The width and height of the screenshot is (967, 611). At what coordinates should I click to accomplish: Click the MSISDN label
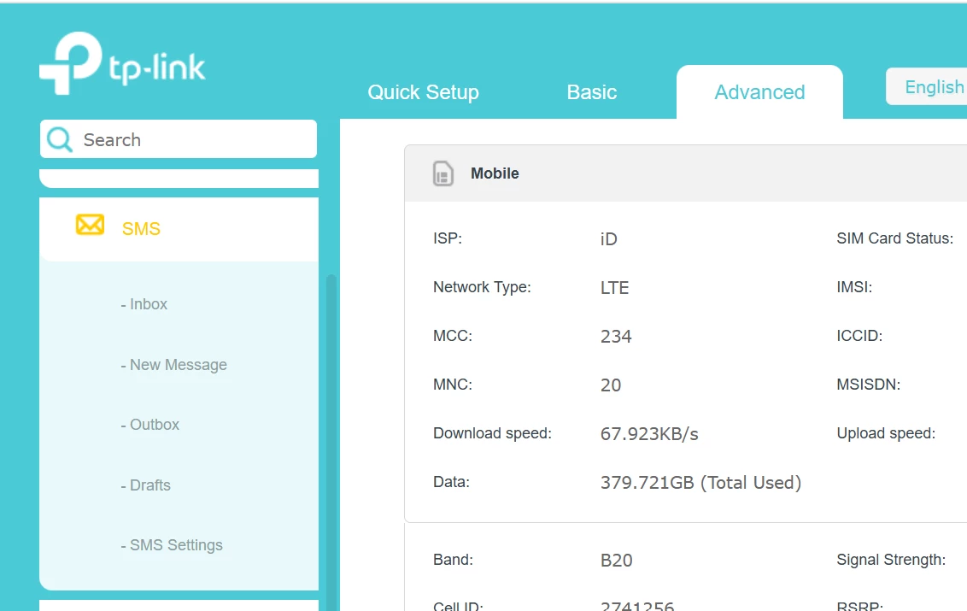(868, 385)
